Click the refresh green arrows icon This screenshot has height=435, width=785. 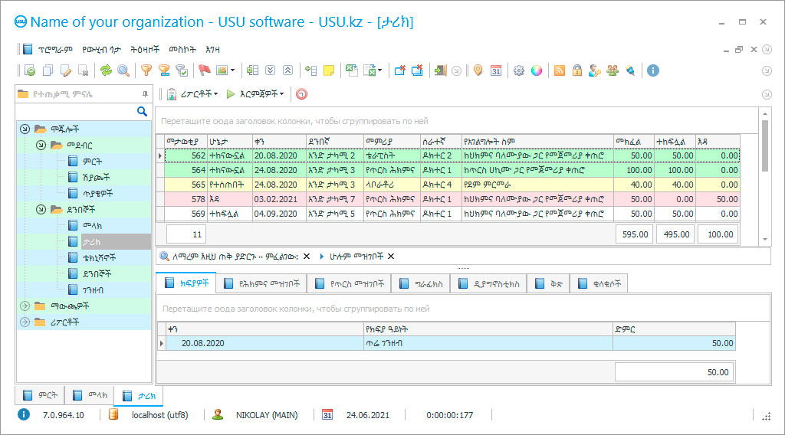[x=106, y=70]
